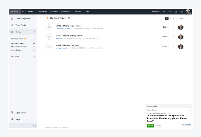
Task: Click channel icon of ticket #864
Action: click(x=49, y=47)
